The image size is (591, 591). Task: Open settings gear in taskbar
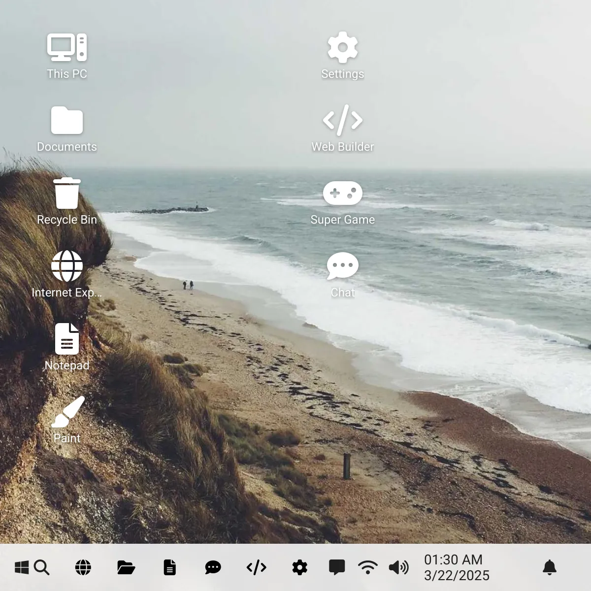(x=299, y=567)
